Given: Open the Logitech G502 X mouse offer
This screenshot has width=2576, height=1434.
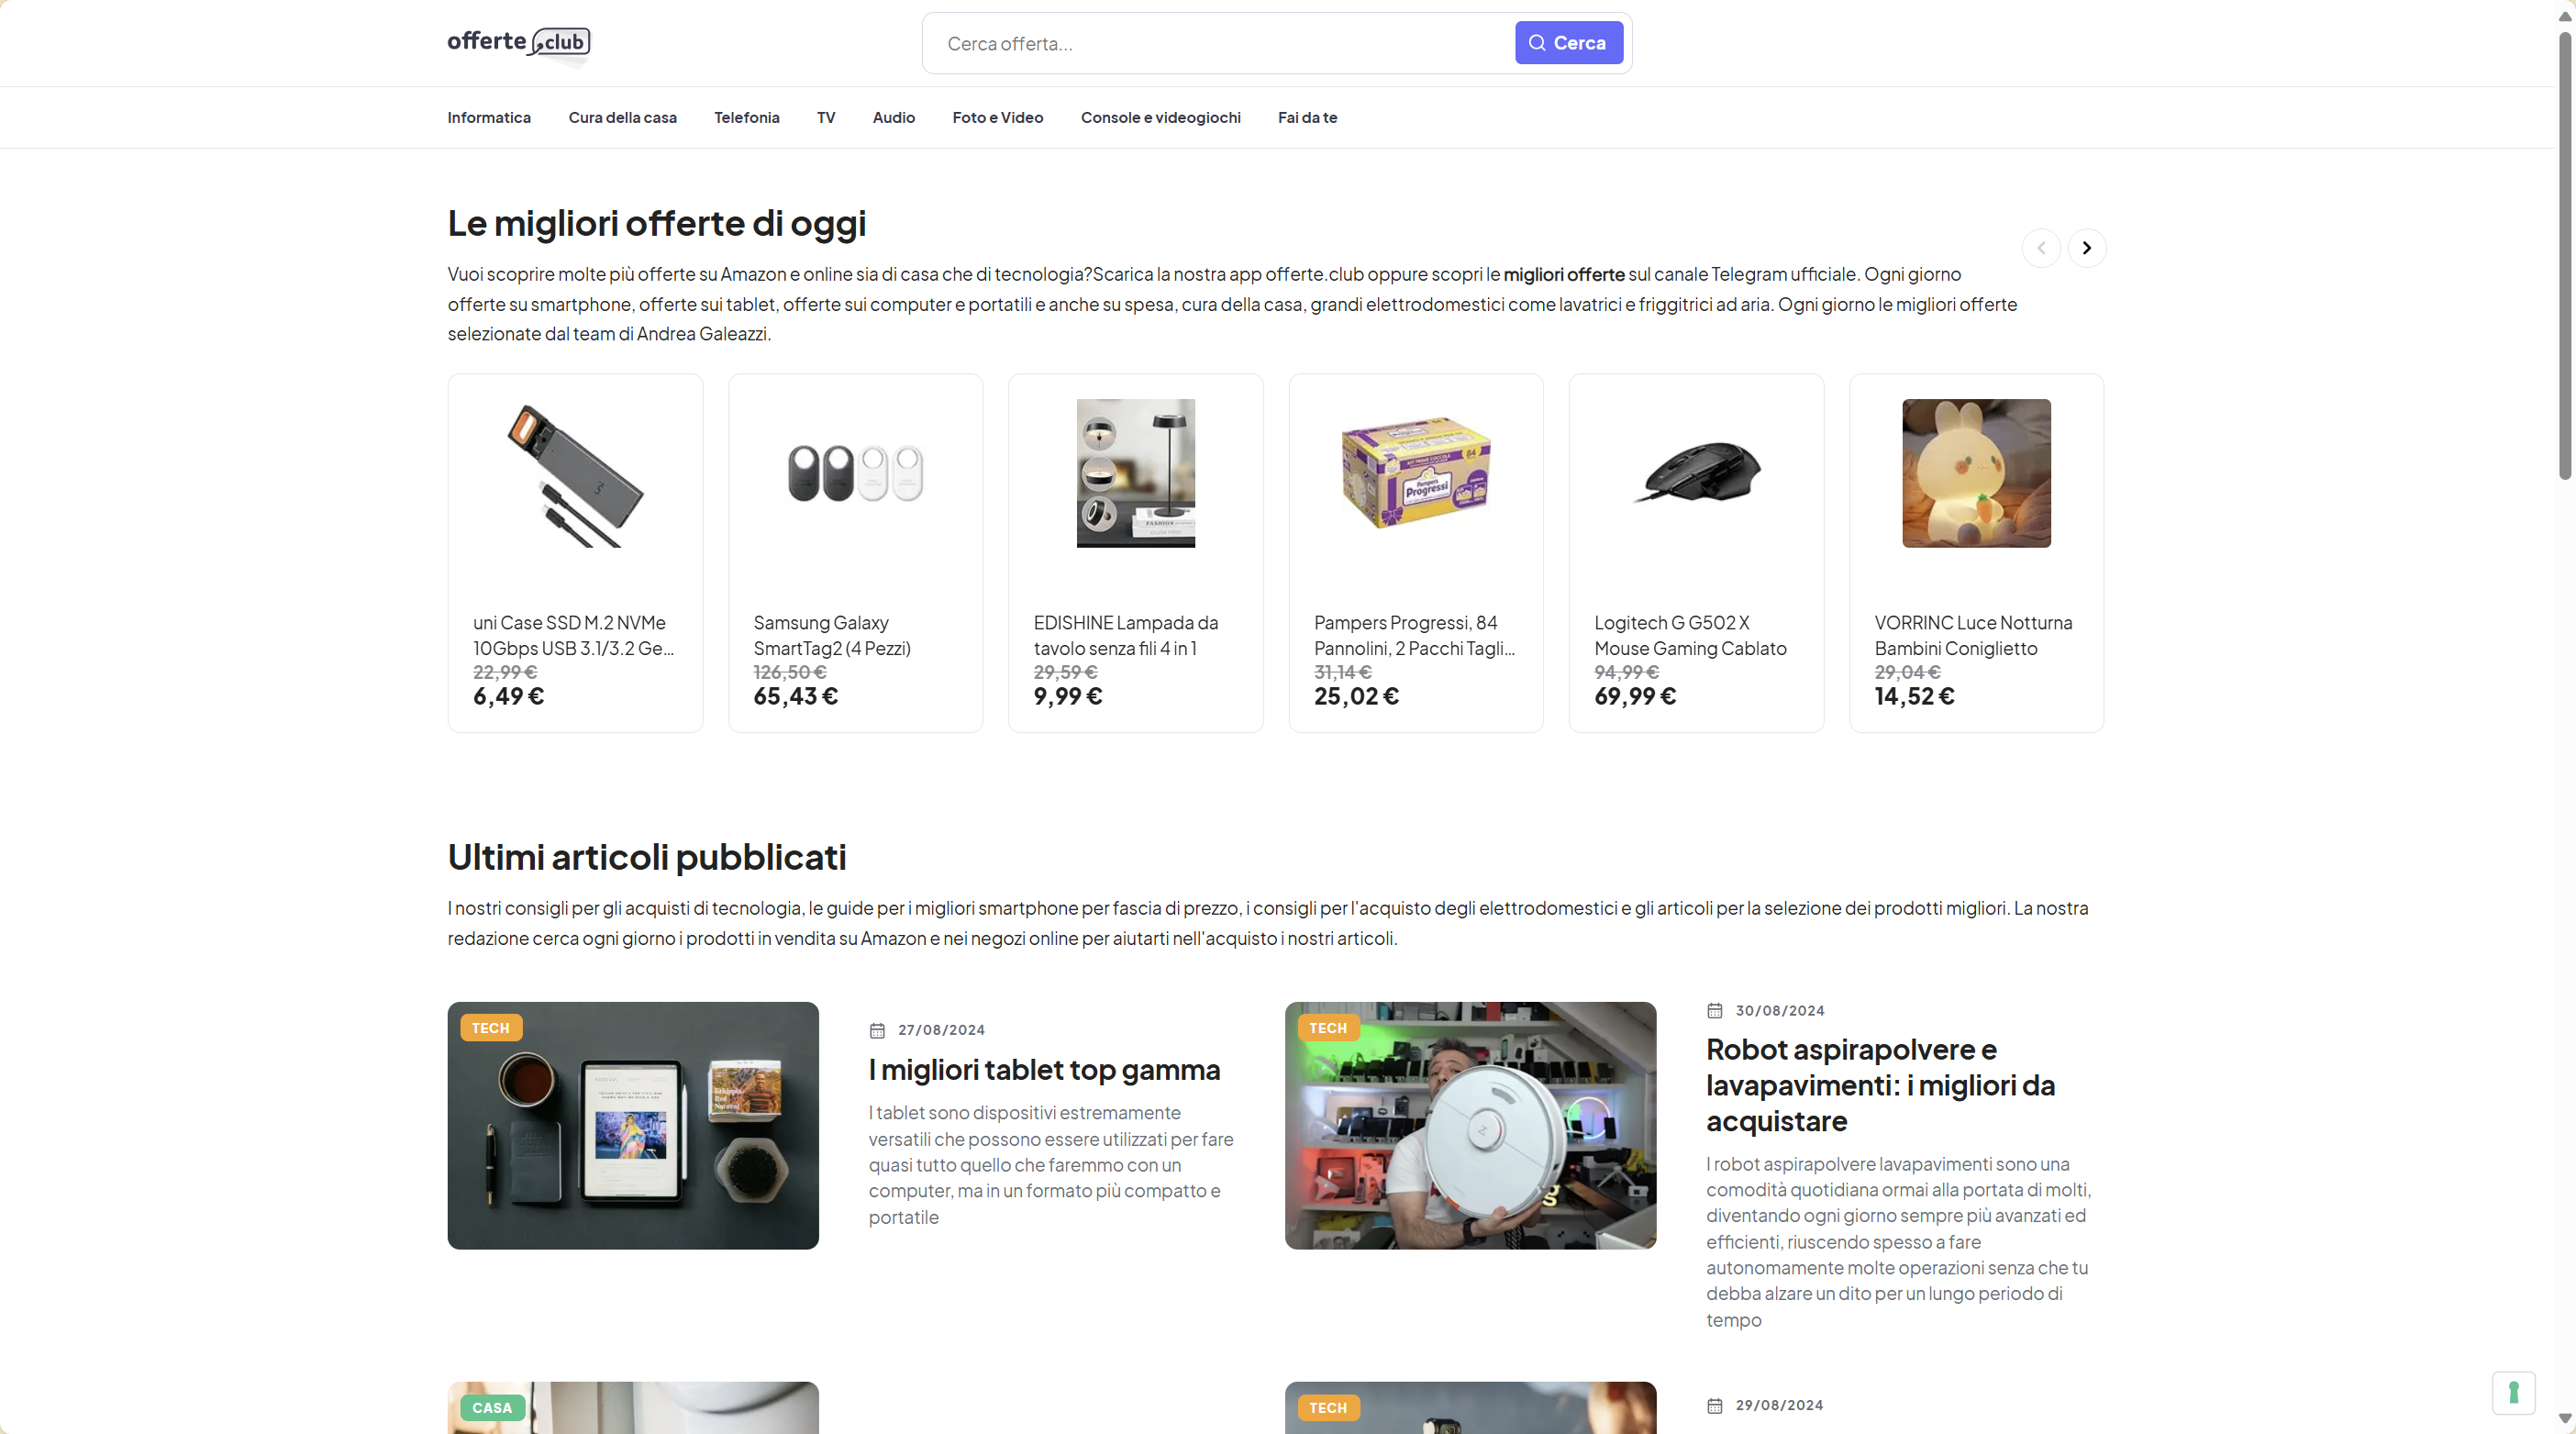Looking at the screenshot, I should pos(1696,553).
